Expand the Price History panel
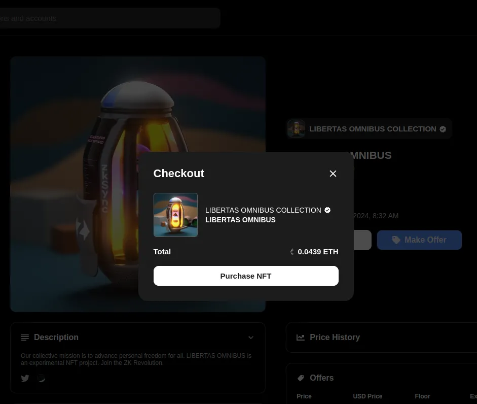 coord(382,338)
